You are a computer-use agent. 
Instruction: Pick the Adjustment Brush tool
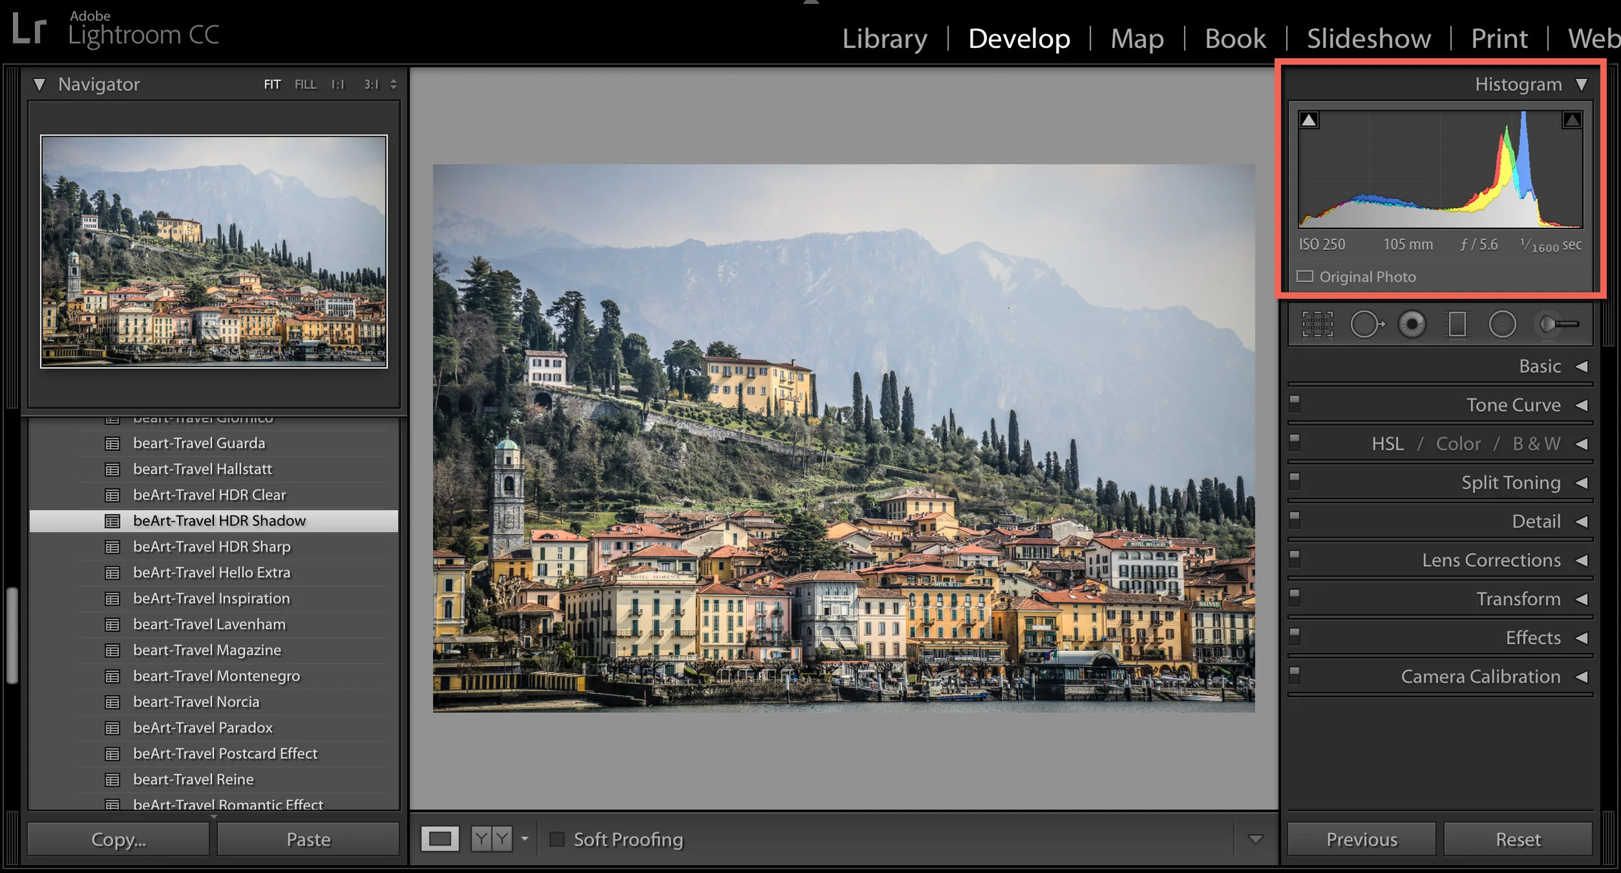coord(1558,324)
